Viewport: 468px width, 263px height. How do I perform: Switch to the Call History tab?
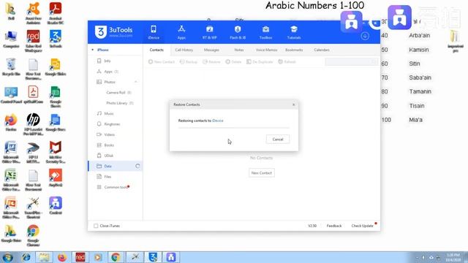184,50
